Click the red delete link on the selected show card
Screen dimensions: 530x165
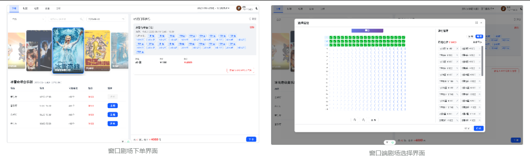(252, 27)
